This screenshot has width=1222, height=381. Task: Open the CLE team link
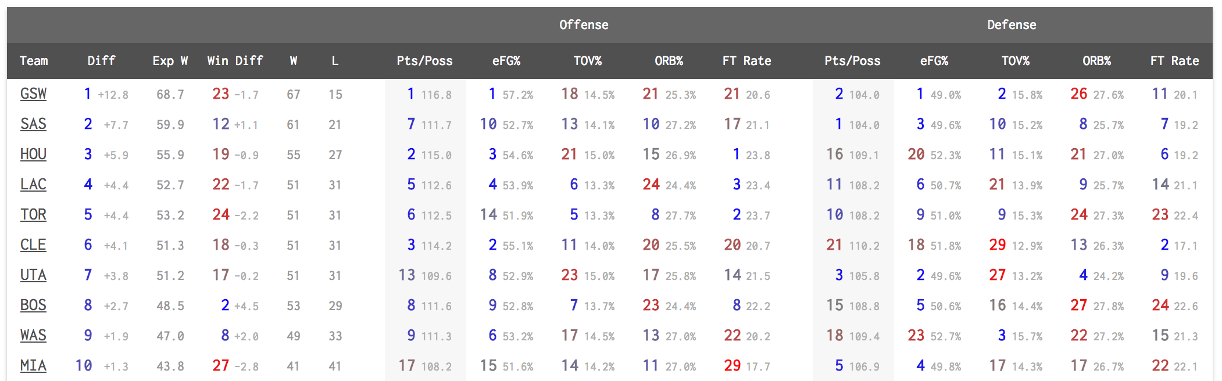pos(33,245)
